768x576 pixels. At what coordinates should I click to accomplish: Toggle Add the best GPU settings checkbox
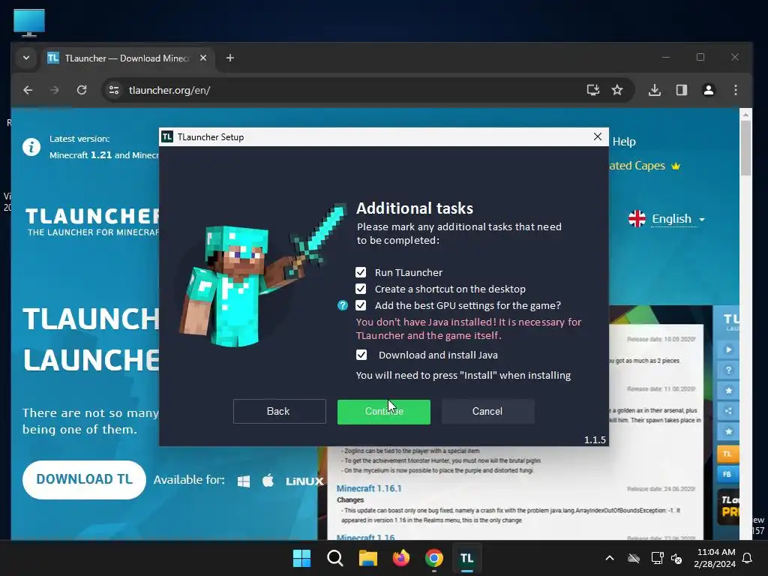[361, 306]
